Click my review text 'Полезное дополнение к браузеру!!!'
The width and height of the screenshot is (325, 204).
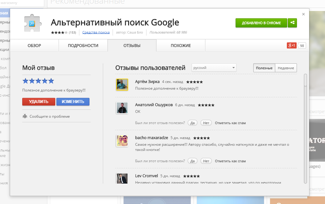pyautogui.click(x=54, y=90)
